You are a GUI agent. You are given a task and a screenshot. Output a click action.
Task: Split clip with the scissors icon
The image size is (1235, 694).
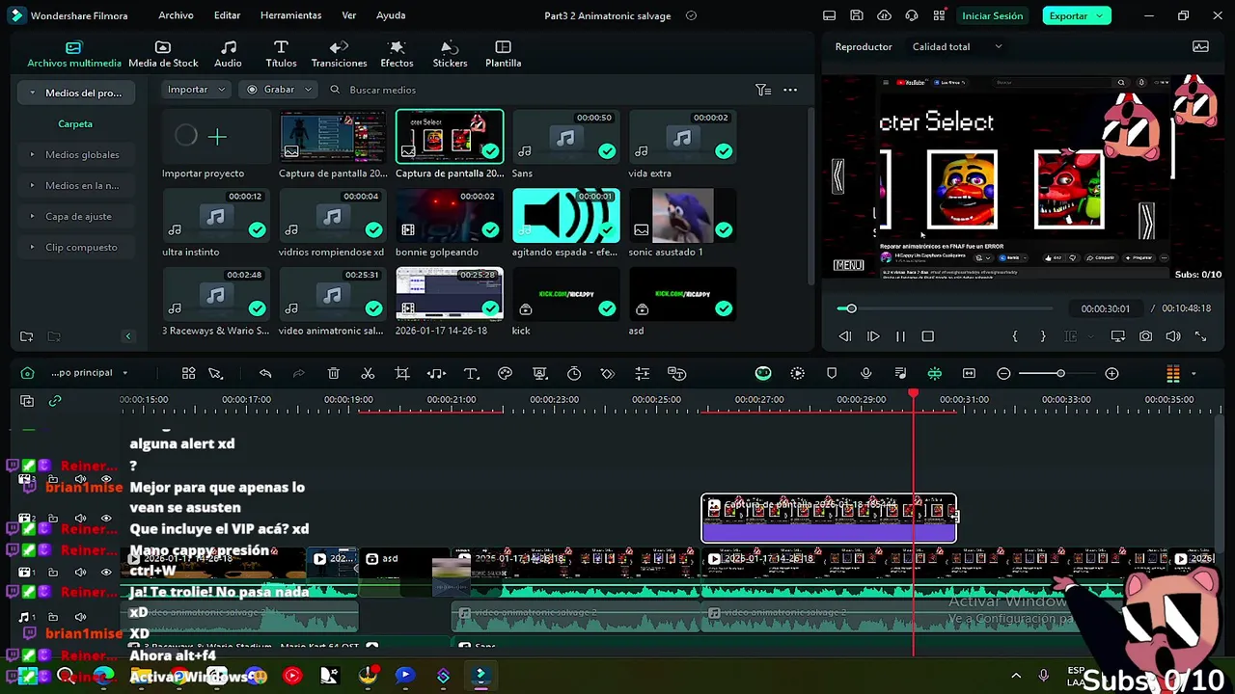[368, 374]
